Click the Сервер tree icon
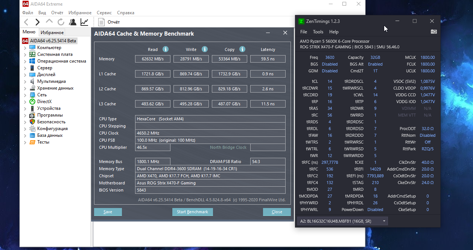 pyautogui.click(x=32, y=68)
